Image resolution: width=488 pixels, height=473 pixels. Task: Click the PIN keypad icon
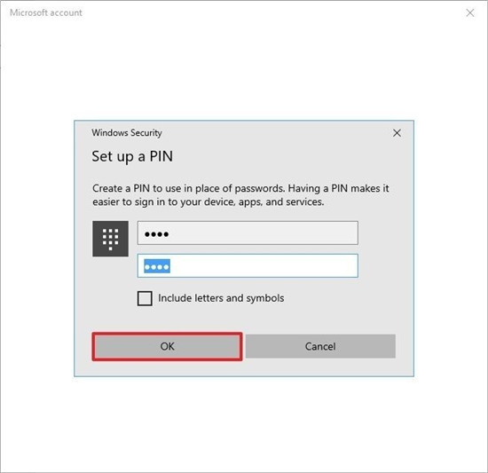tap(110, 239)
